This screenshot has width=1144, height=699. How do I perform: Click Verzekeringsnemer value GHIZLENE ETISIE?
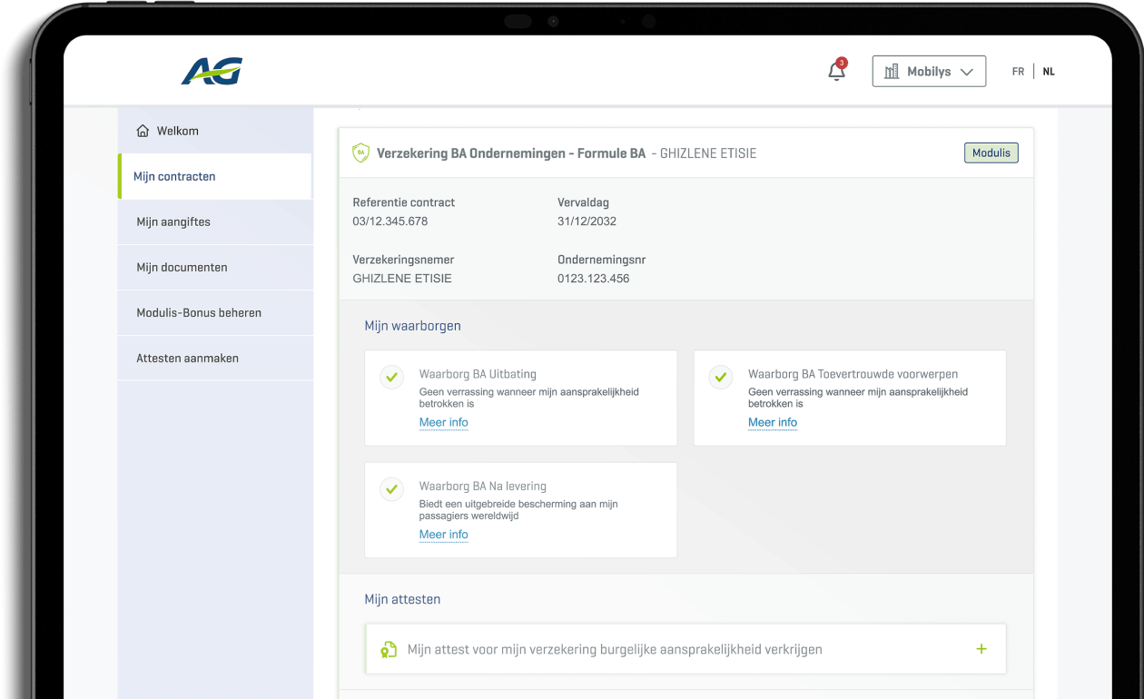click(x=402, y=279)
